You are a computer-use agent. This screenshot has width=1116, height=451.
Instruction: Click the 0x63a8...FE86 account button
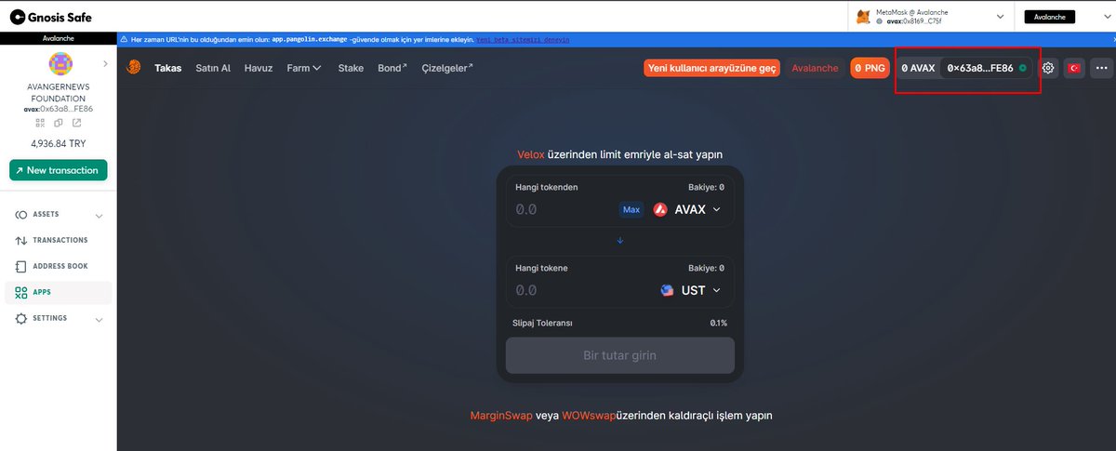[x=987, y=68]
